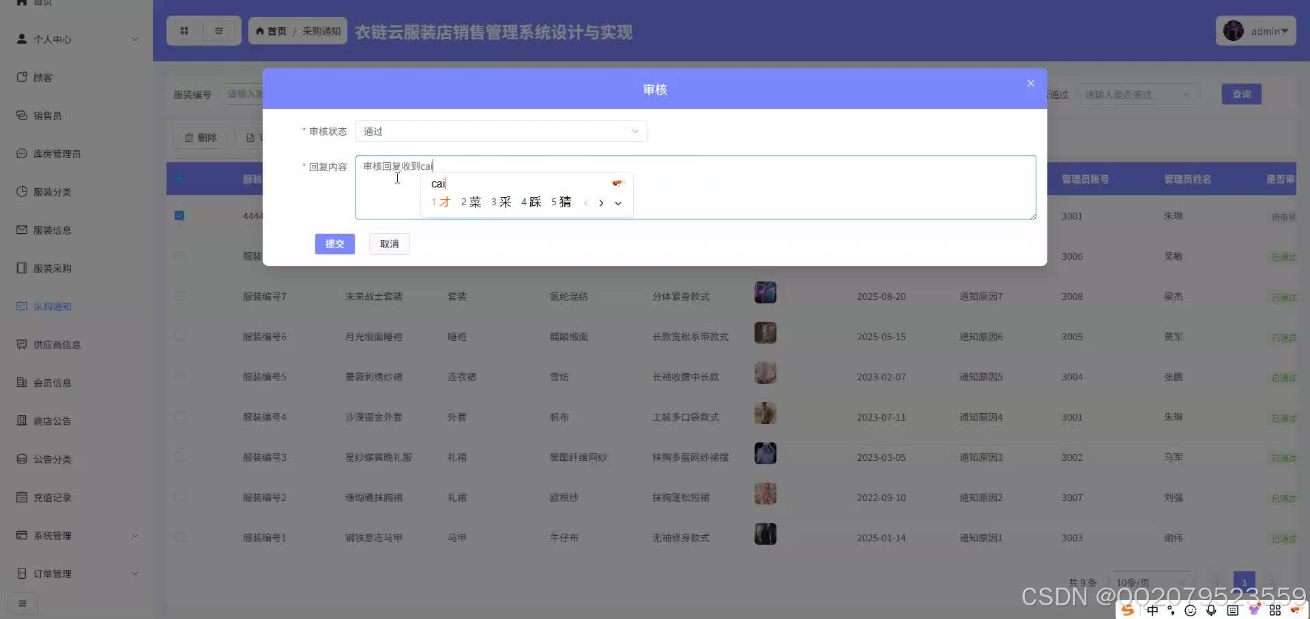The width and height of the screenshot is (1310, 619).
Task: Click the 服装编号6 cell text
Action: tap(265, 337)
